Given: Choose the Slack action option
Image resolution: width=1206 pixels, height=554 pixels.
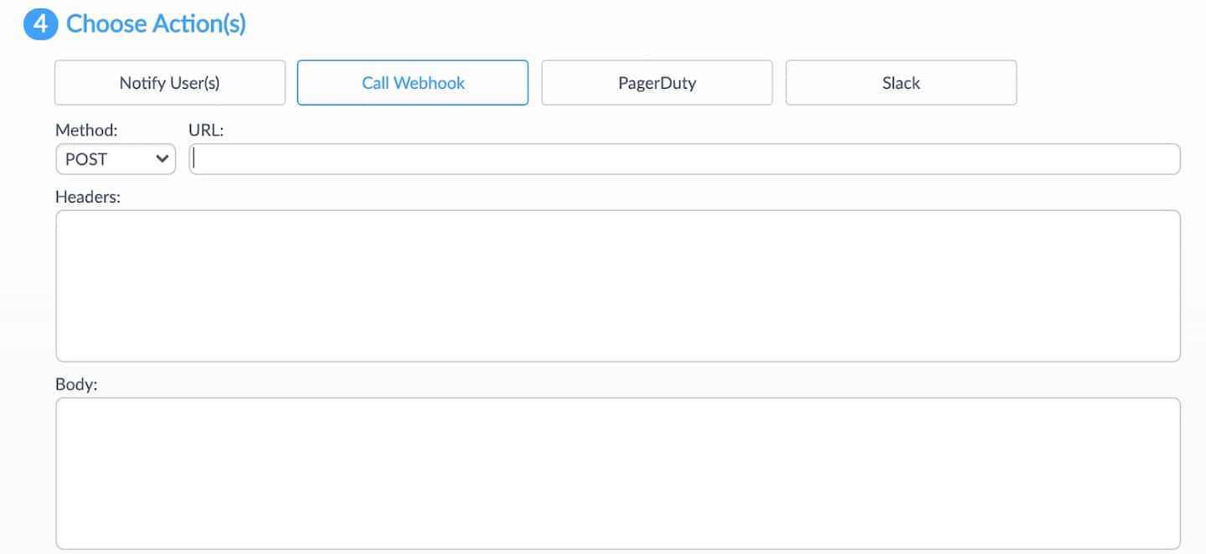Looking at the screenshot, I should (x=901, y=83).
